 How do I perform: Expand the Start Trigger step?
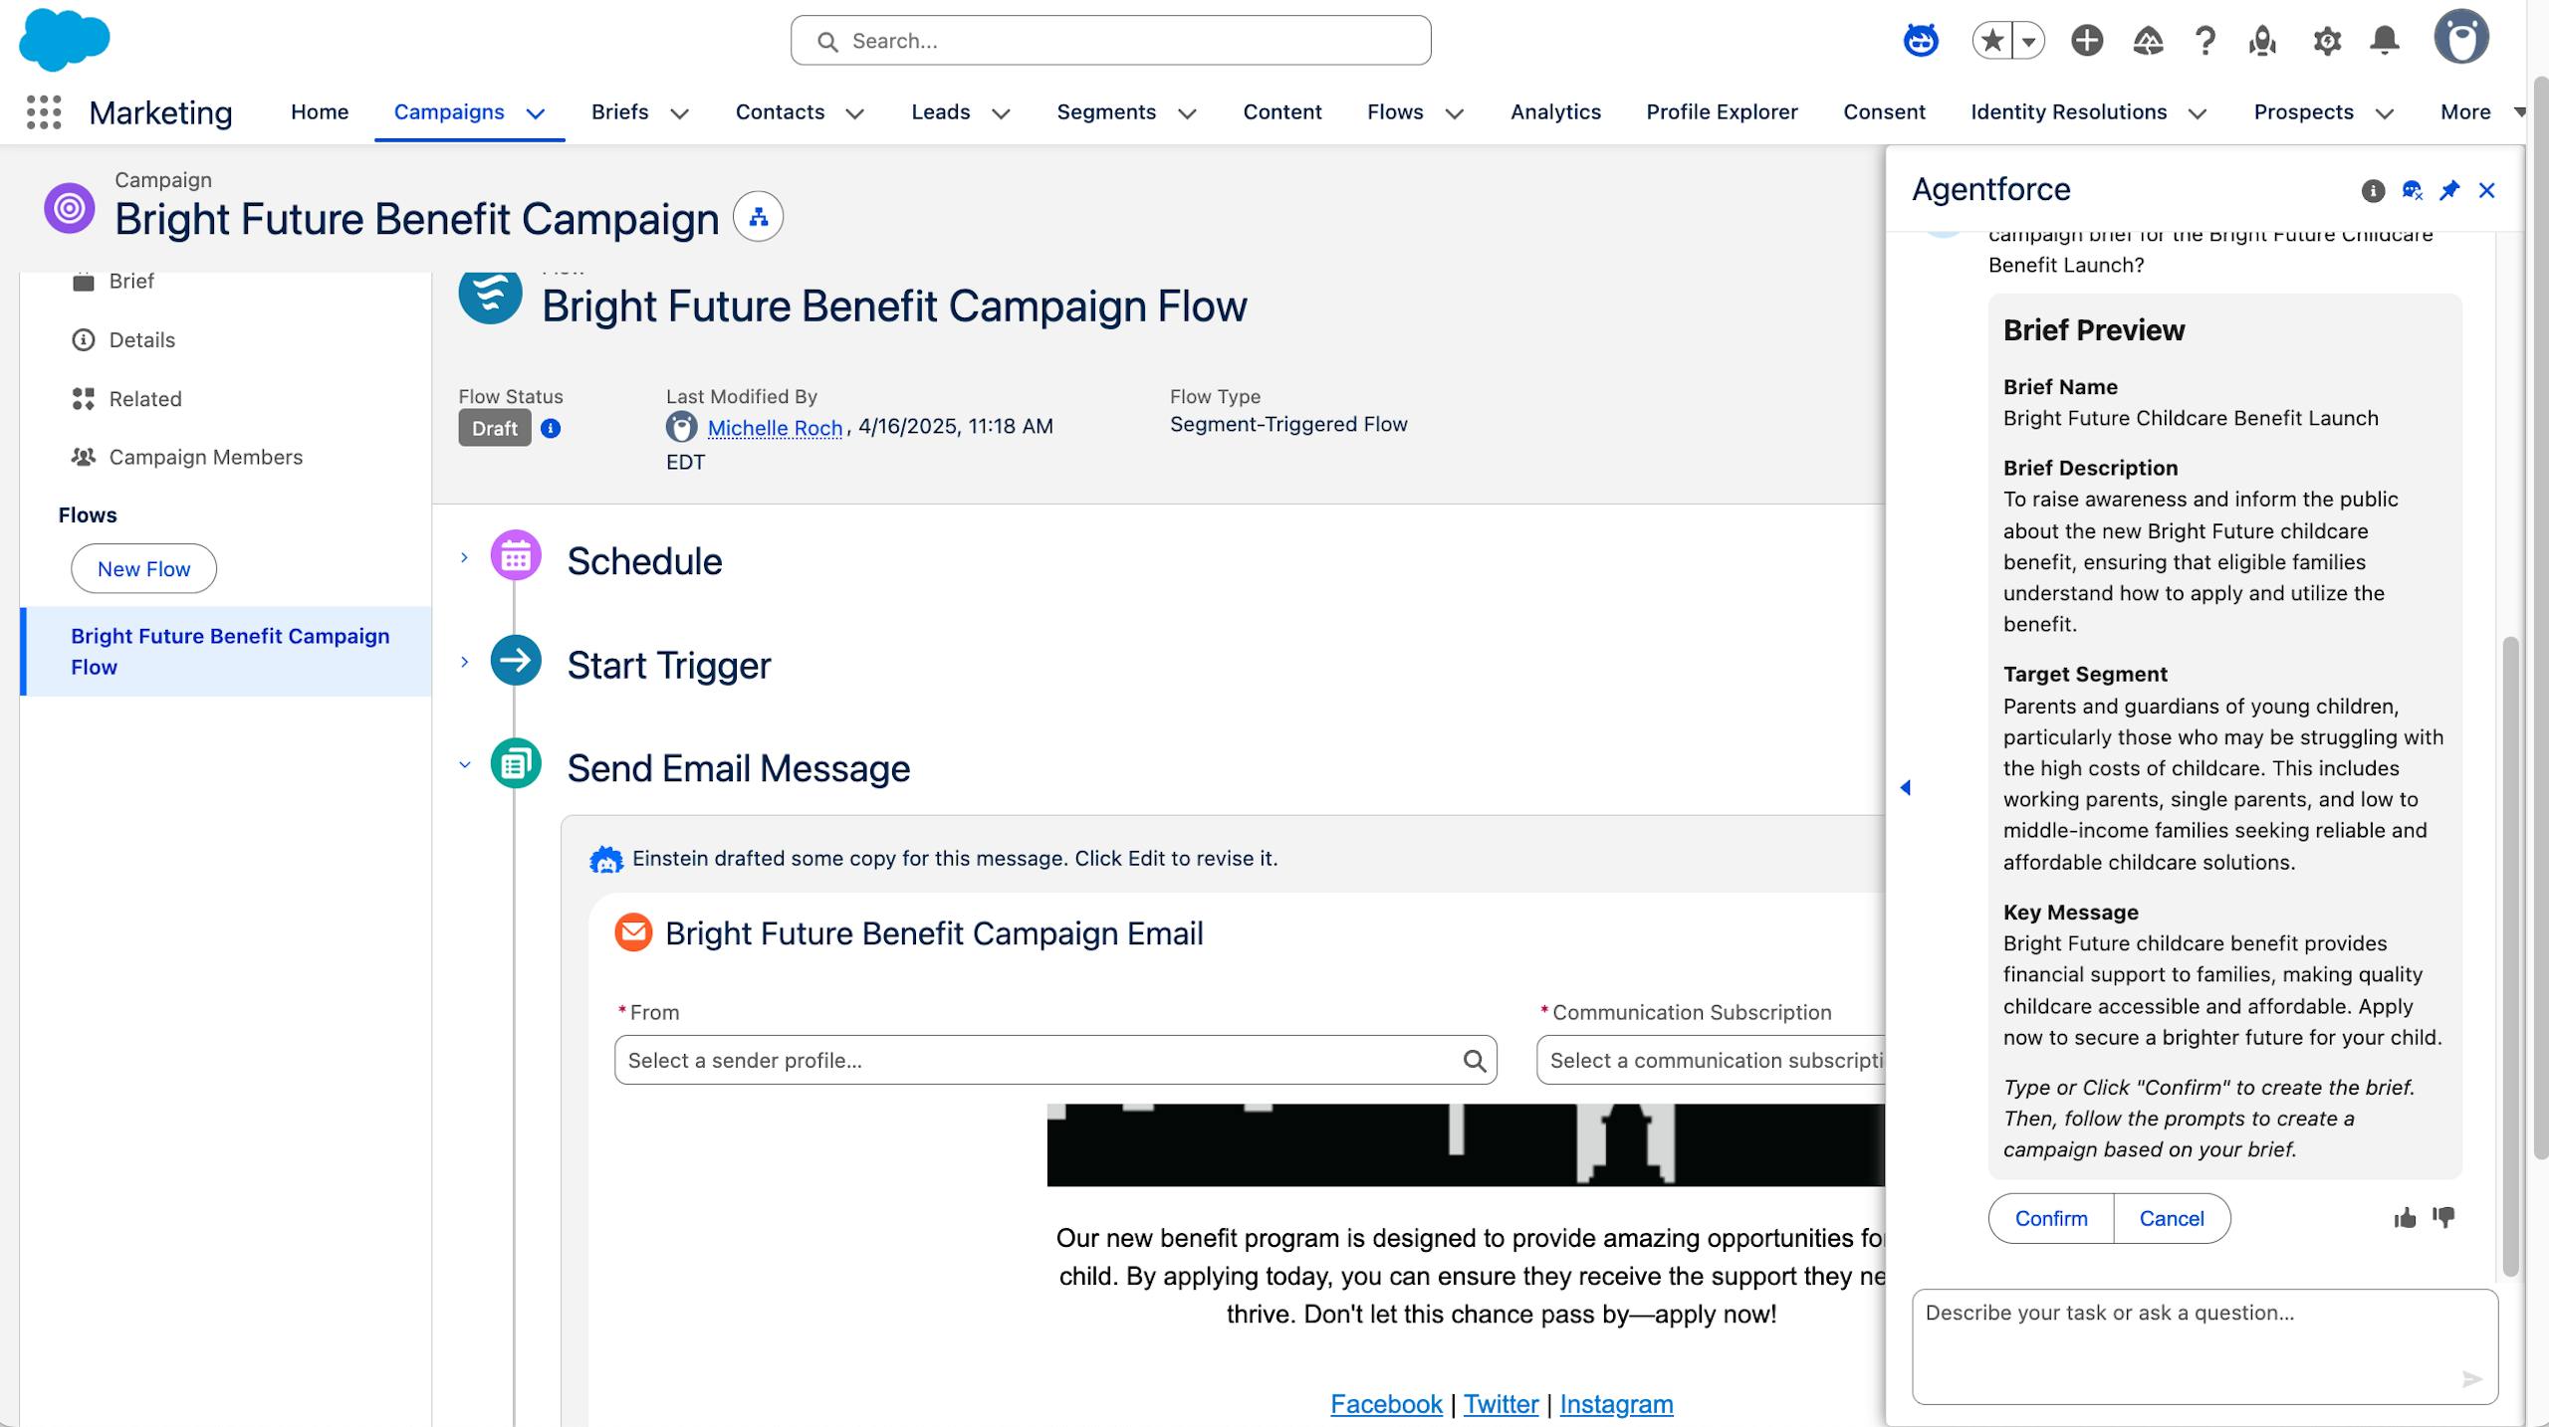(464, 663)
